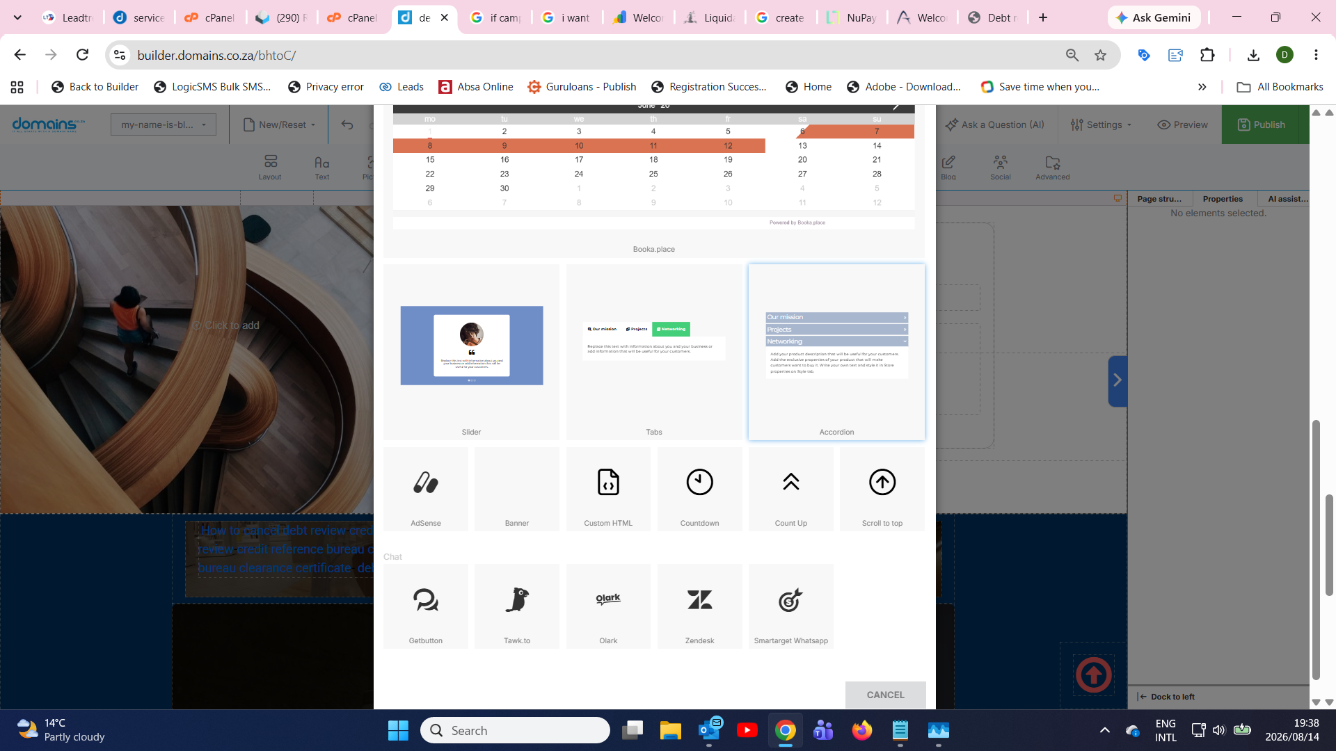Screen dimensions: 1336x751
Task: Open the site Preview
Action: 1182,124
